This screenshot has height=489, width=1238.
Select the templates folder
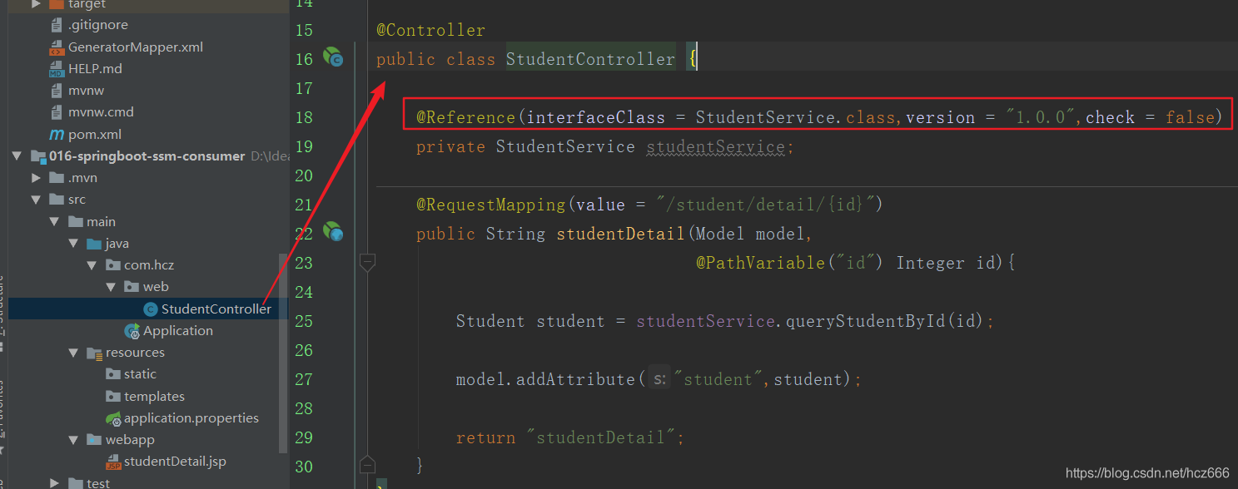[154, 396]
